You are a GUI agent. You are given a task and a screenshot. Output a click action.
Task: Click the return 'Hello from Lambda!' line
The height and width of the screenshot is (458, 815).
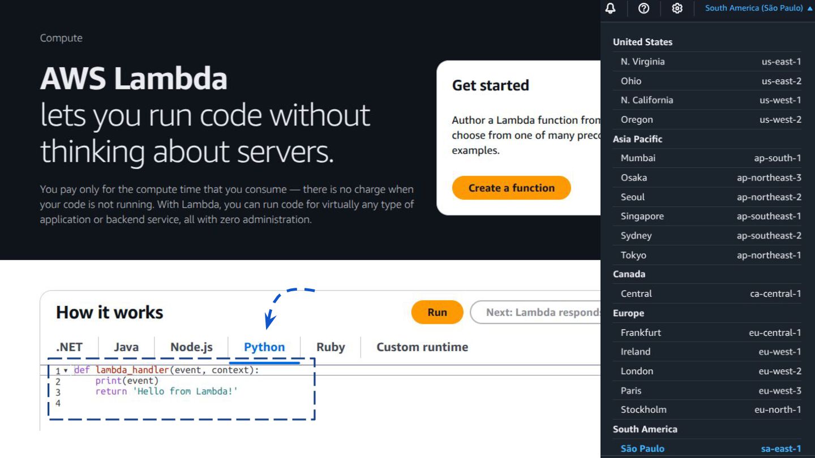click(x=166, y=391)
